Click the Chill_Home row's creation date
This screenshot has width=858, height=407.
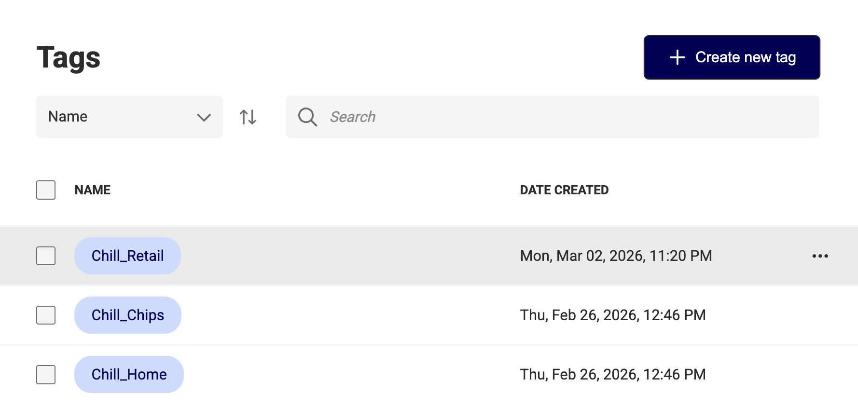[x=613, y=374]
